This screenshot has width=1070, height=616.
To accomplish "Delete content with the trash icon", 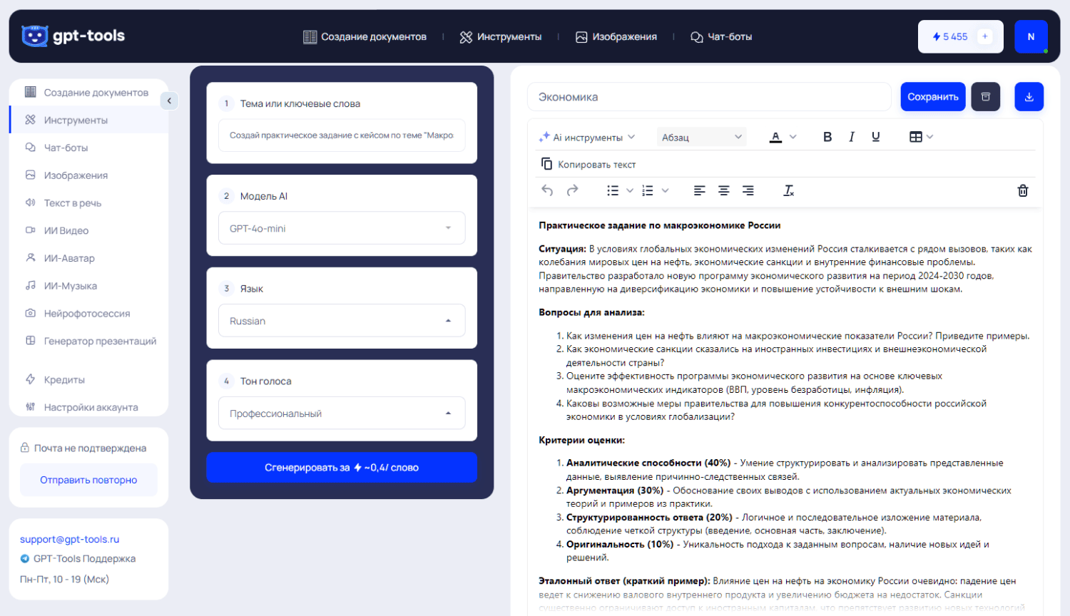I will coord(1022,190).
